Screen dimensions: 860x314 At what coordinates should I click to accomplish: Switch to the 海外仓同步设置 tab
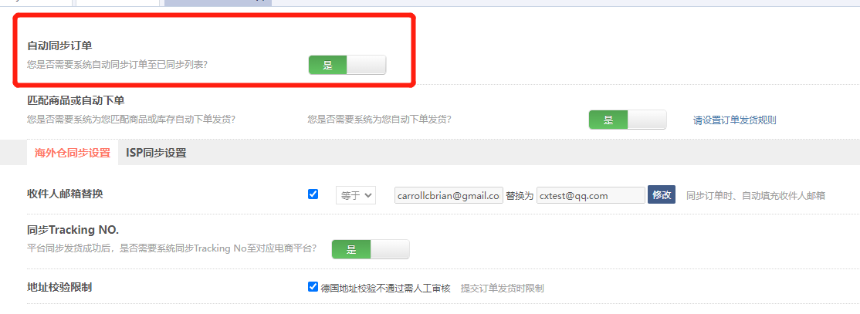(73, 153)
